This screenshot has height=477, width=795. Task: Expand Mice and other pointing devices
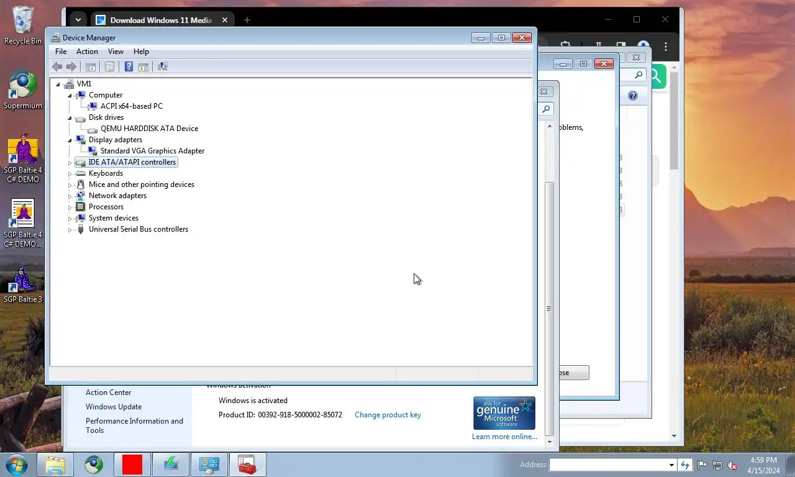[x=70, y=184]
